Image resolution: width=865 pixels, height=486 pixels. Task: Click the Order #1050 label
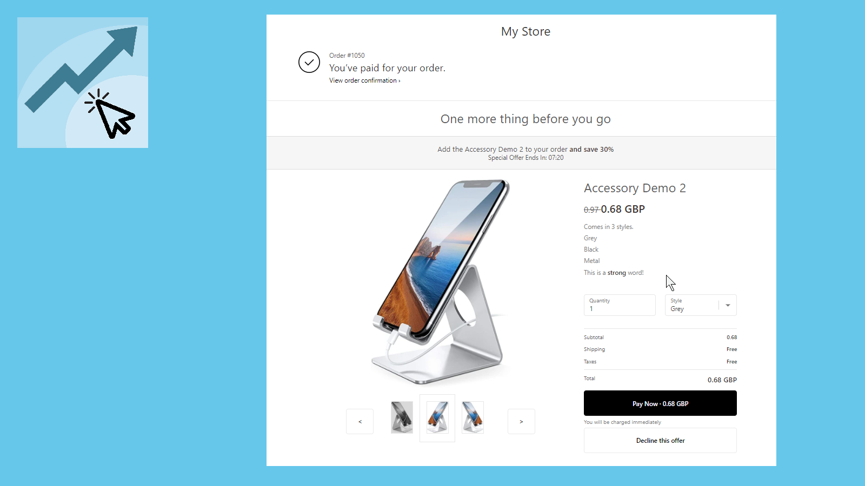point(347,56)
